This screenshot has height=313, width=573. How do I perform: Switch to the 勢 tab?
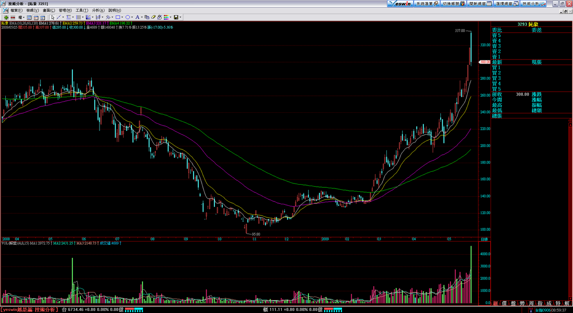(x=522, y=303)
